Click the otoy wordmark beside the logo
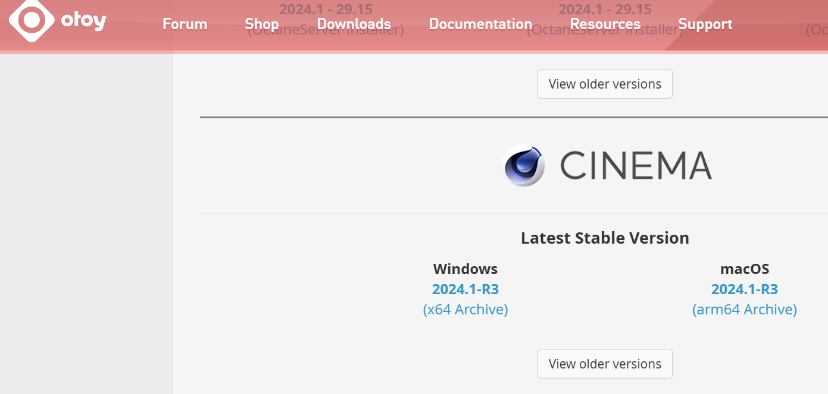828x394 pixels. coord(83,21)
